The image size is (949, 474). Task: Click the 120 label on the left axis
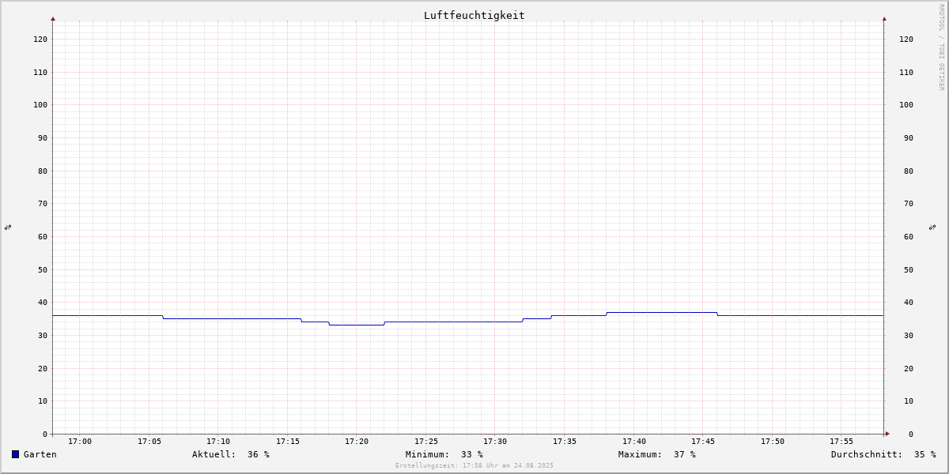(x=40, y=39)
